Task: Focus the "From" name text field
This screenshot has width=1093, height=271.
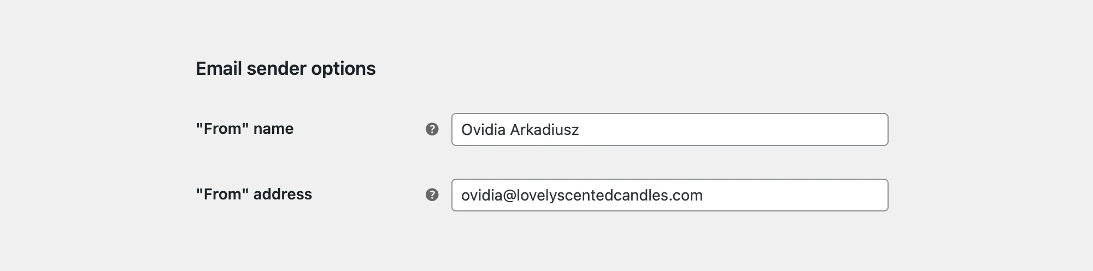Action: coord(669,129)
